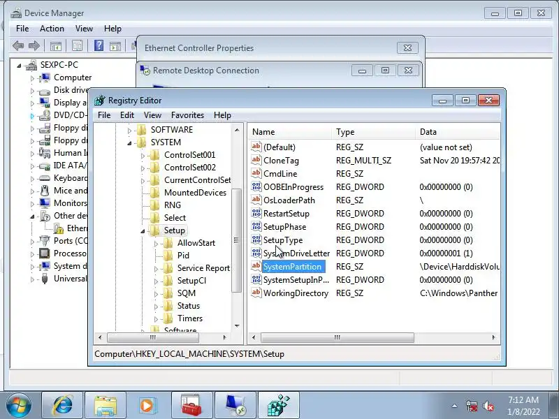Click the Mice and other pointing devices icon
This screenshot has width=559, height=419.
coord(45,191)
